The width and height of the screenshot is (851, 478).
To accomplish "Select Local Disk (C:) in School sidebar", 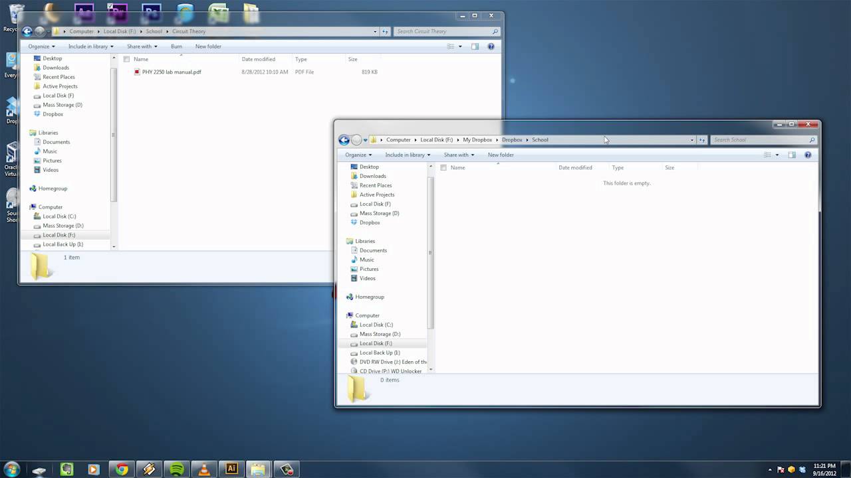I will 376,325.
